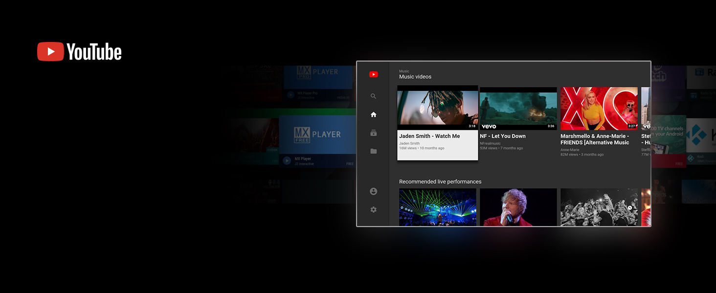Play the NF - Let You Down thumbnail
Screen dimensions: 716x293
tap(518, 108)
